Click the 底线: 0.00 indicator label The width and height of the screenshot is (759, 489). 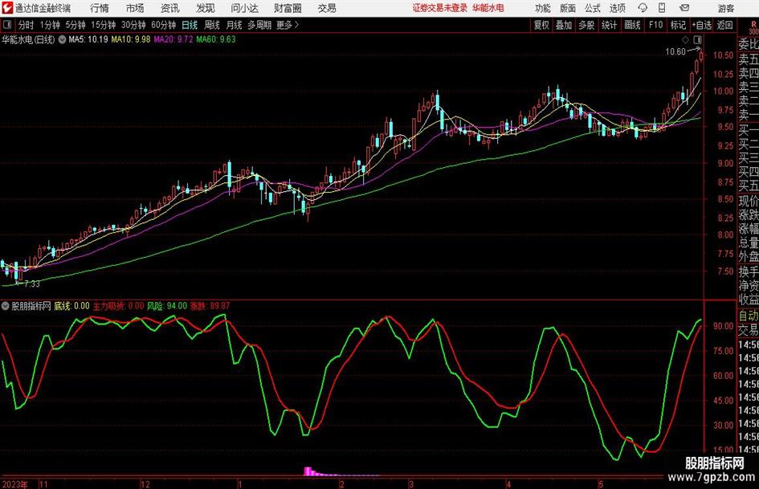click(x=71, y=306)
